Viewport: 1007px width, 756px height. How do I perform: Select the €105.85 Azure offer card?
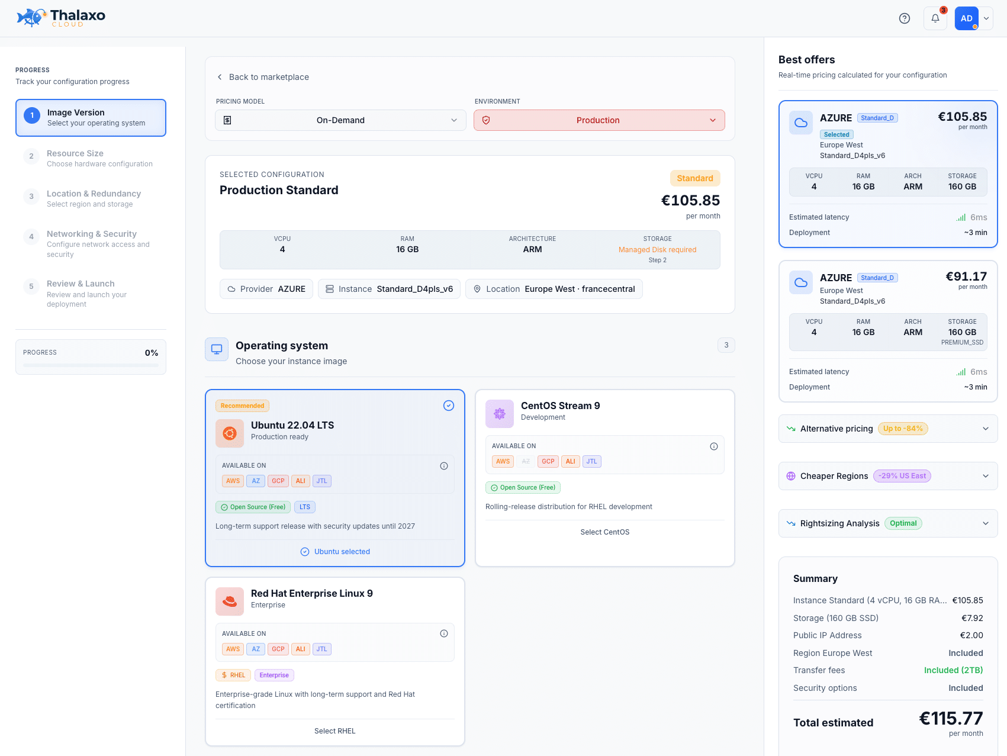(888, 174)
